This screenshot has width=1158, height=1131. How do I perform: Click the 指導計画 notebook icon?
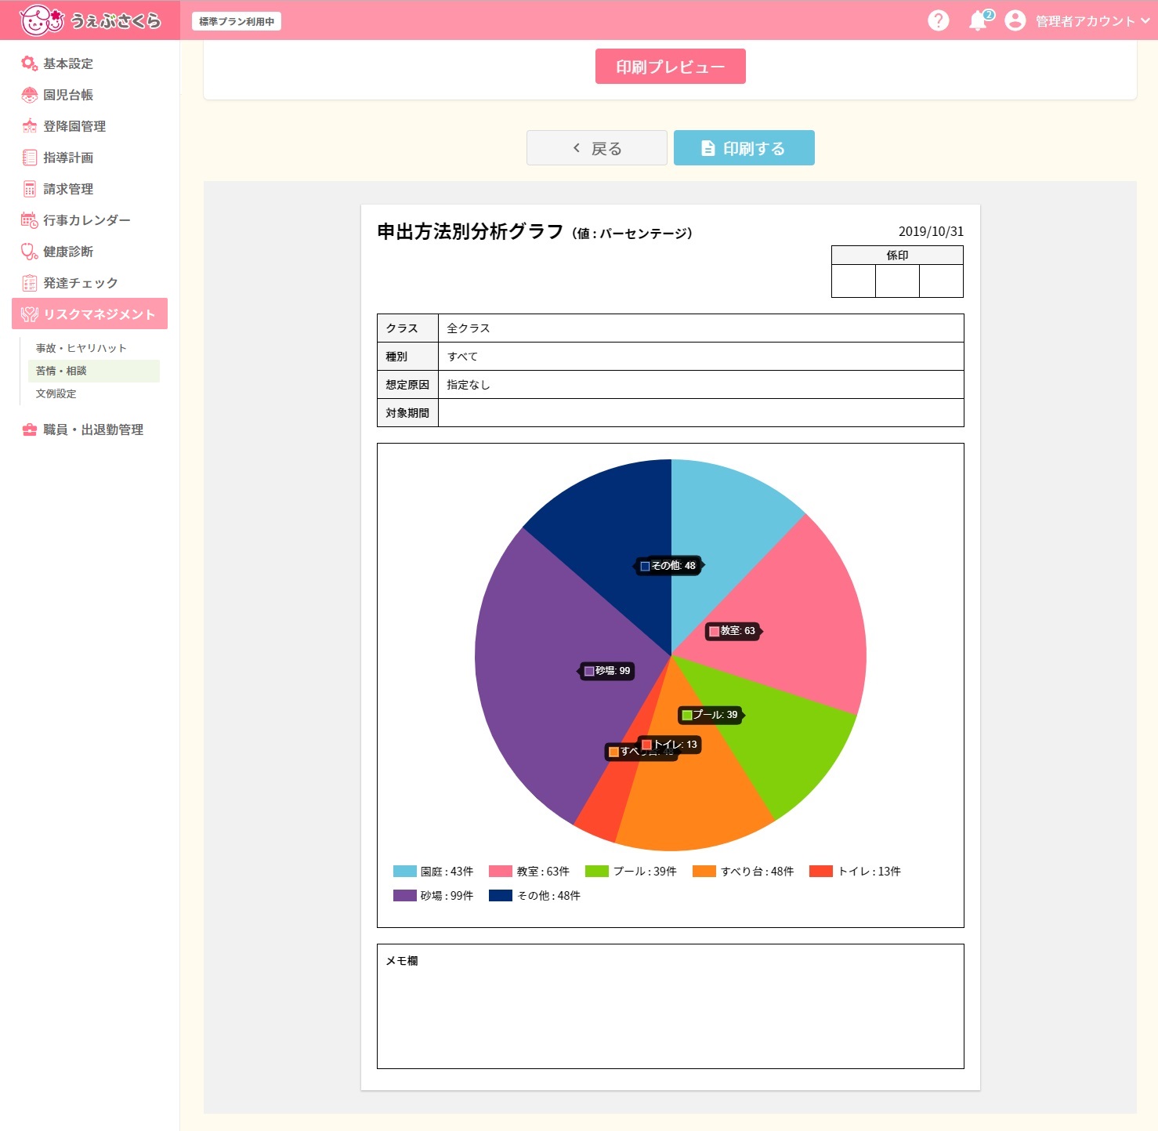30,158
